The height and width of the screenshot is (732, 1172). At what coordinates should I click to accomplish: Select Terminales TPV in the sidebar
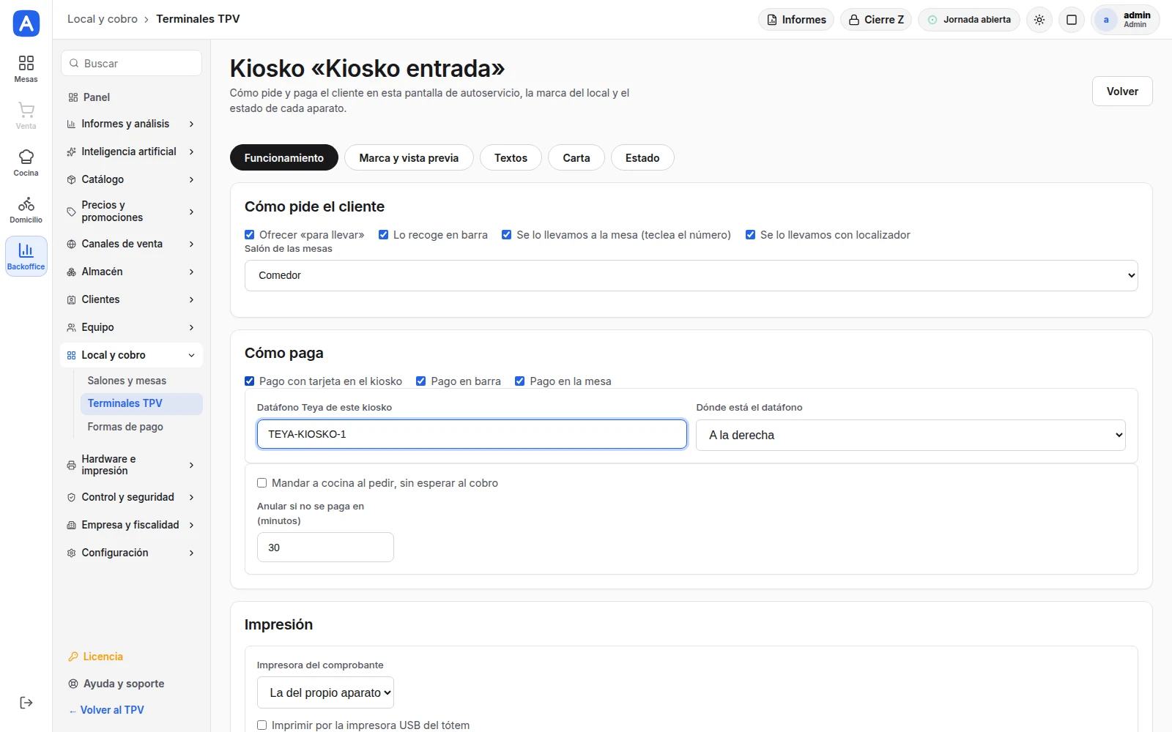[141, 403]
